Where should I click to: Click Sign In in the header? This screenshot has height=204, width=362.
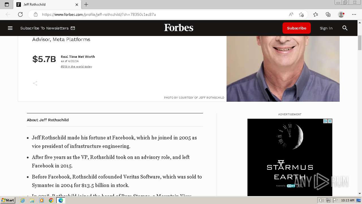pyautogui.click(x=326, y=28)
